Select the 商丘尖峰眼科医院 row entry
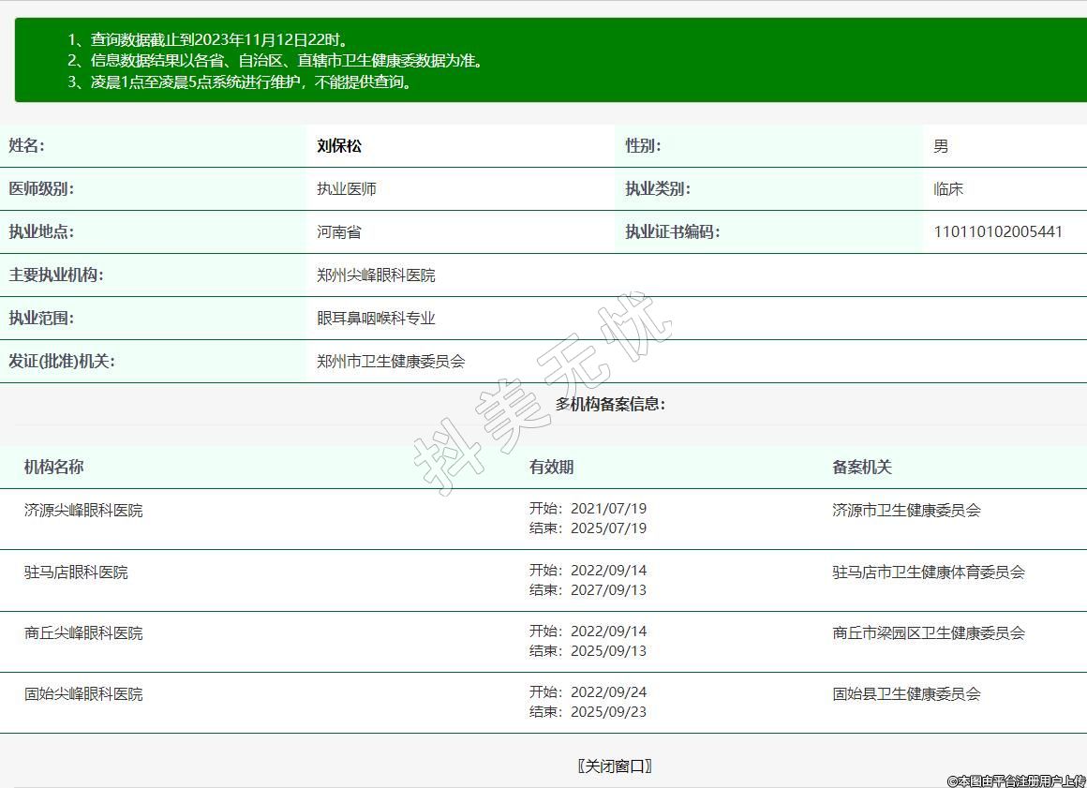The image size is (1087, 788). [83, 633]
